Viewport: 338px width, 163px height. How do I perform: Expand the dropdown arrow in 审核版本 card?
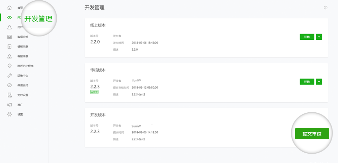(x=319, y=82)
